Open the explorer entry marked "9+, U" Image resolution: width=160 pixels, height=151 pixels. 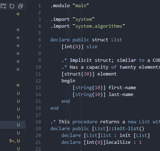tap(14, 141)
